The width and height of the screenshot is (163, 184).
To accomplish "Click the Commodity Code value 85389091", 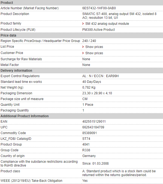I will point(89,133).
